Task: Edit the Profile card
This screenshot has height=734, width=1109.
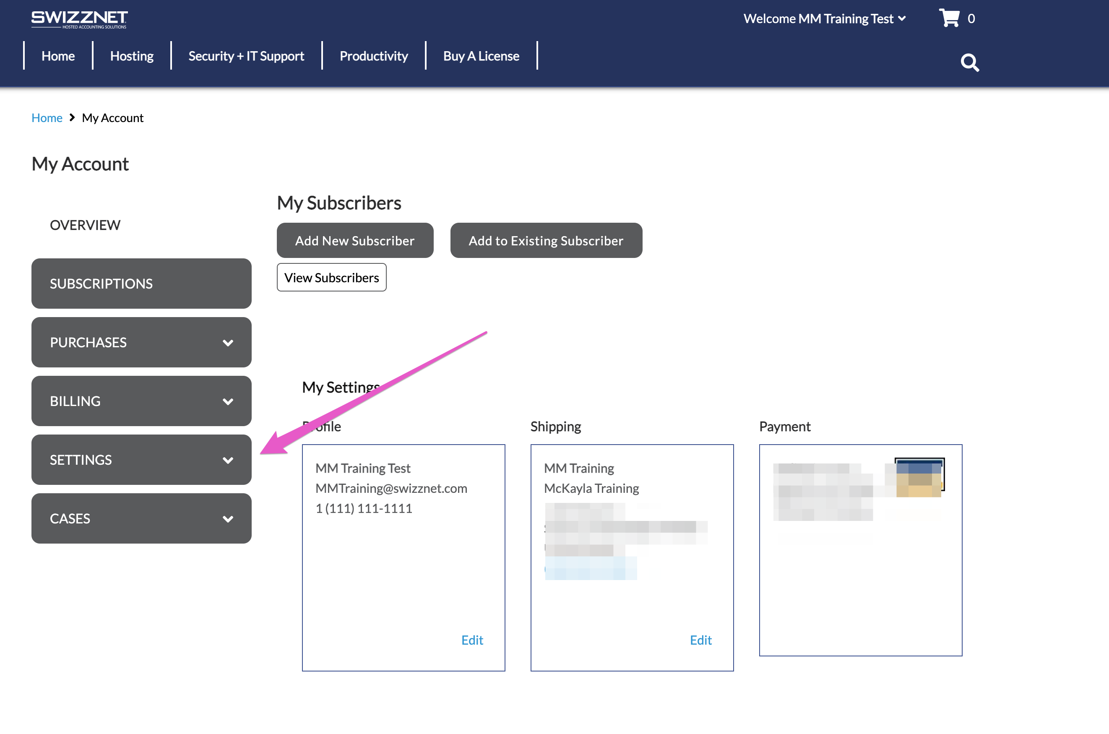Action: tap(472, 640)
